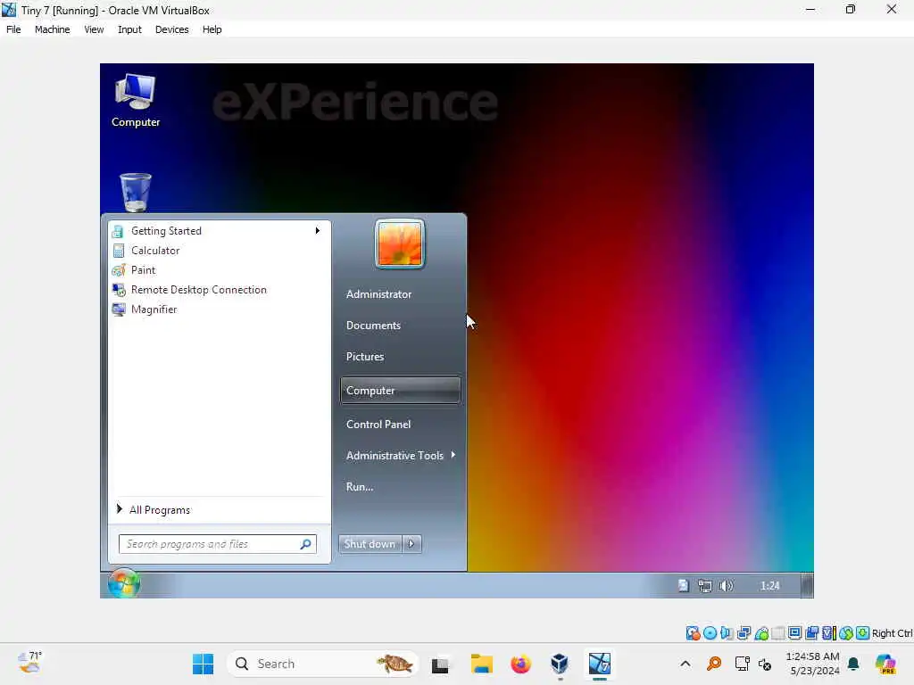Click VirtualBox recording indicator
Screen dimensions: 914x685
[x=811, y=633]
